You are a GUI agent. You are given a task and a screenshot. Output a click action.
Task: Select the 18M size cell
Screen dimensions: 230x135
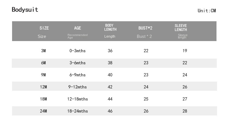click(x=43, y=99)
